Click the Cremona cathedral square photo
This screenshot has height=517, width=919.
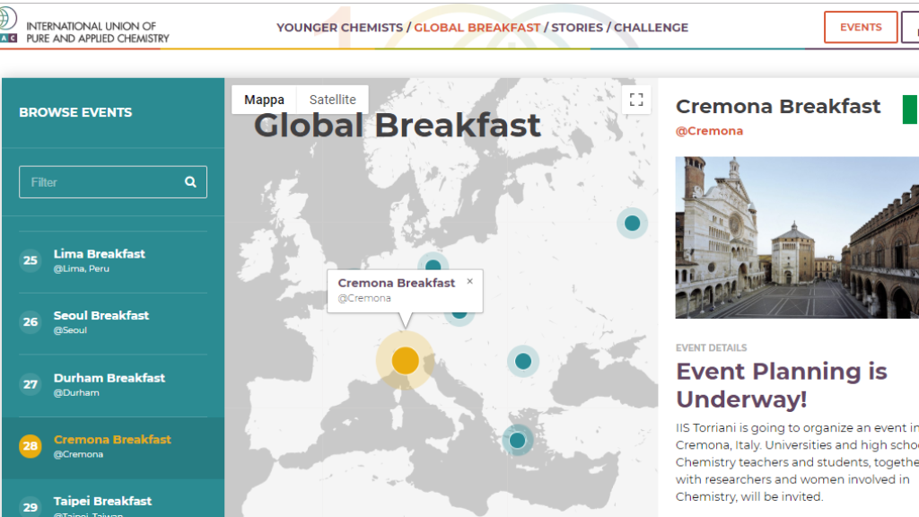tap(797, 237)
